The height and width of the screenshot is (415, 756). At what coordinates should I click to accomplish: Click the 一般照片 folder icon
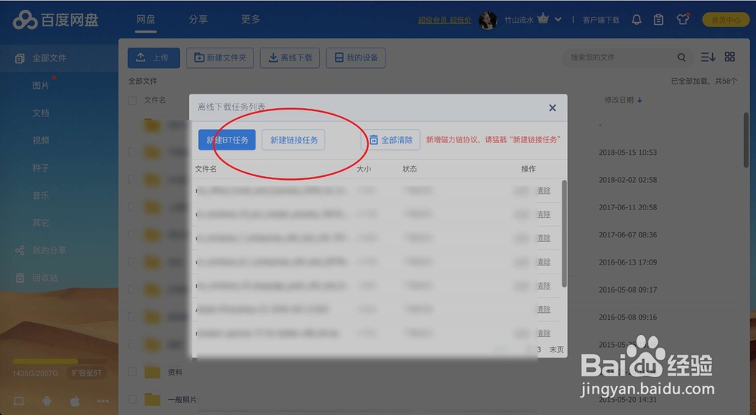[153, 400]
